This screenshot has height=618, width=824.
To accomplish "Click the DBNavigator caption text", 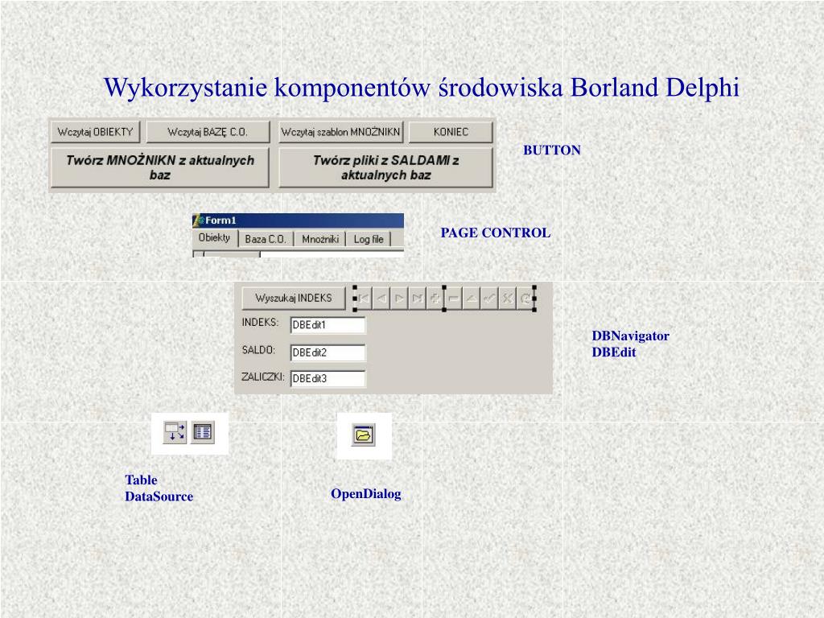I will tap(631, 336).
